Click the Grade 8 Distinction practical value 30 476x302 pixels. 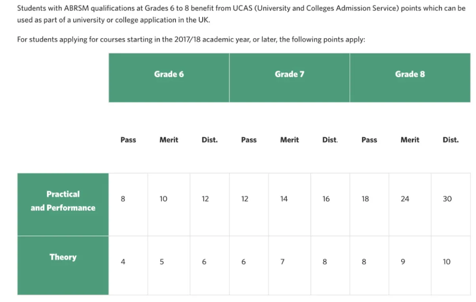[447, 199]
